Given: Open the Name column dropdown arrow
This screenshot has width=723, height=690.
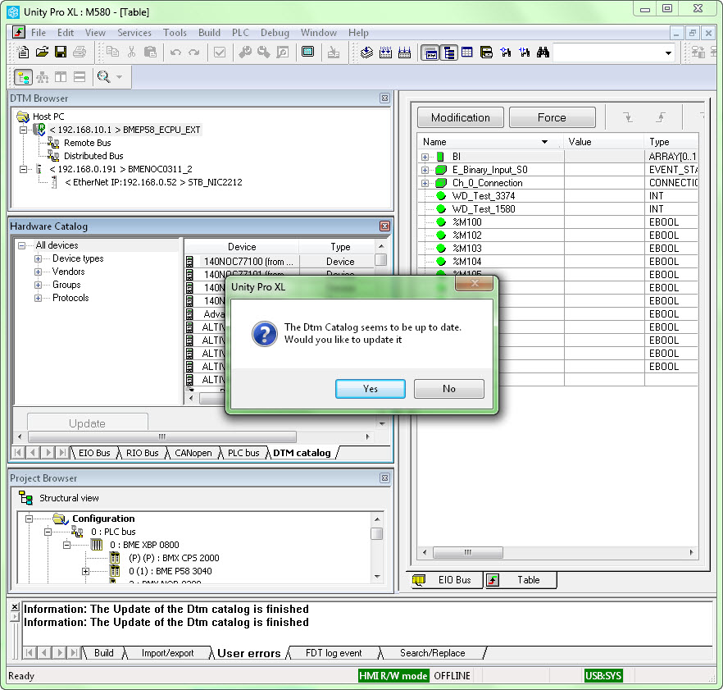Looking at the screenshot, I should coord(544,142).
